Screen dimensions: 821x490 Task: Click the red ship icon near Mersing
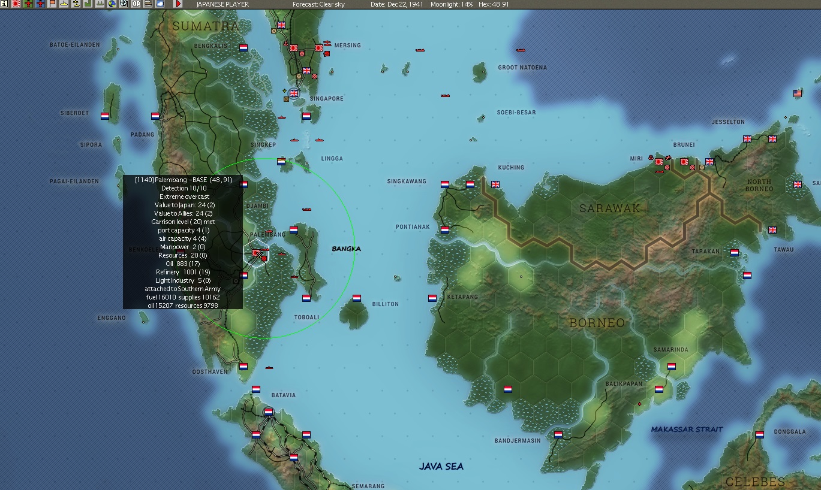[327, 44]
